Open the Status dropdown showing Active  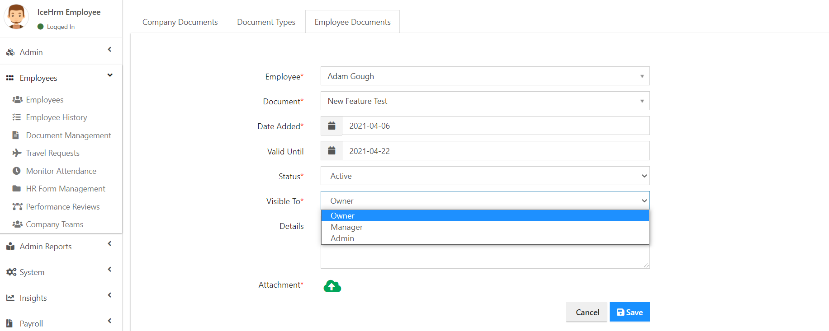click(x=485, y=176)
